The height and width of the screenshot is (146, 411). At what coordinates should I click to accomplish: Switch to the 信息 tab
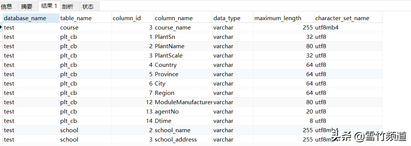coord(9,7)
